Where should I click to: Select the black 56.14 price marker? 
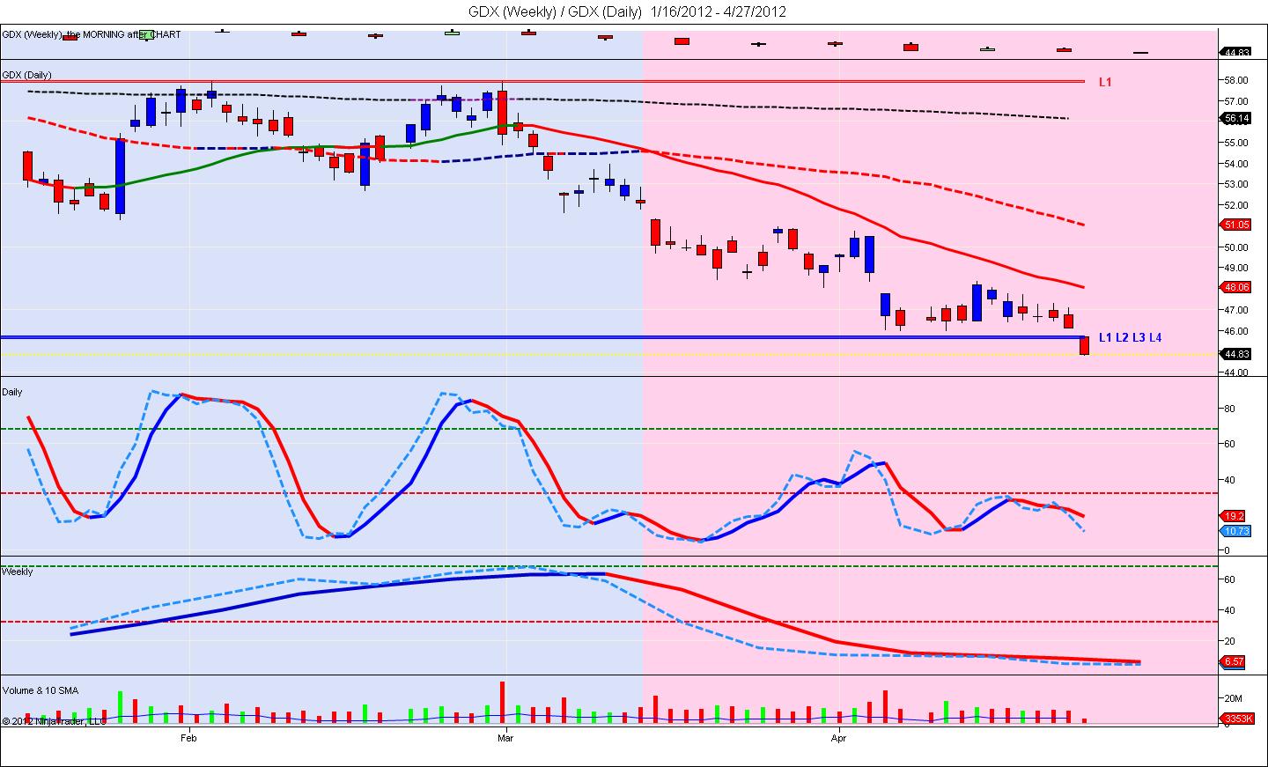click(1237, 118)
